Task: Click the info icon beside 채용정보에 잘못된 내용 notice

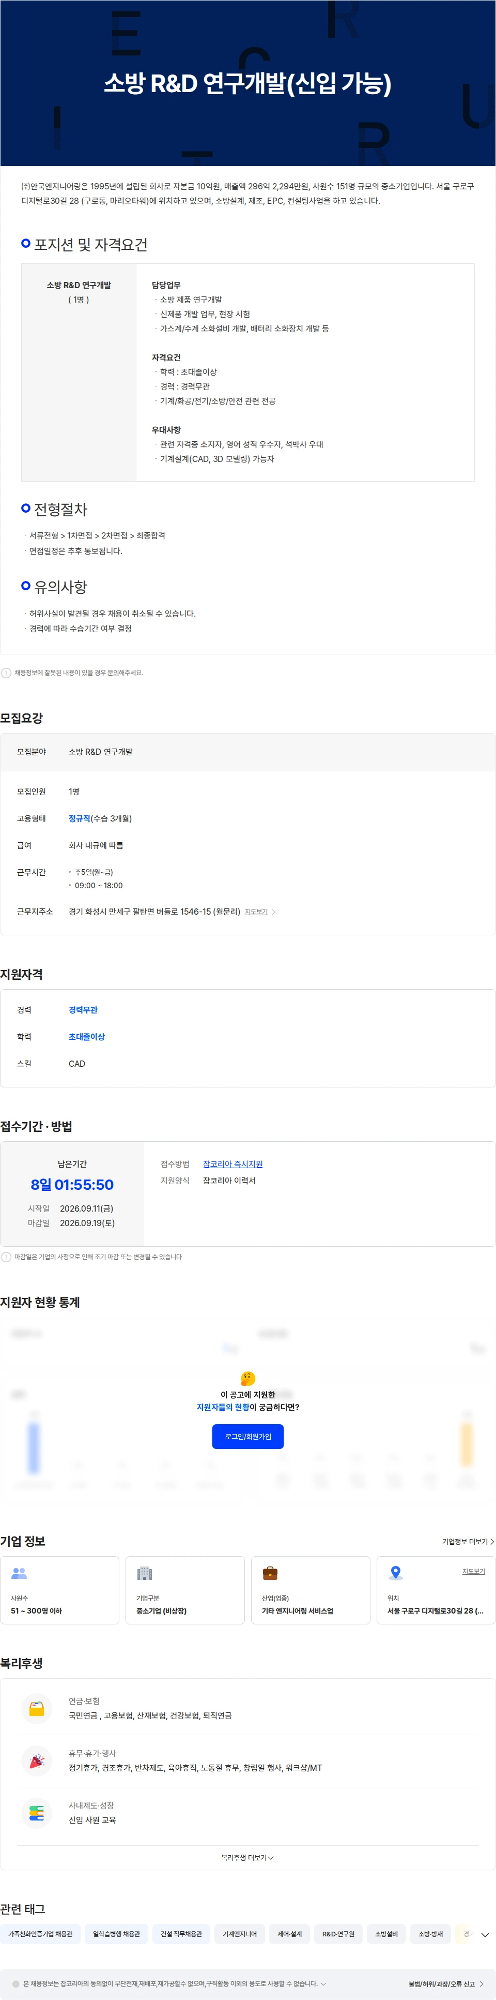Action: (6, 673)
